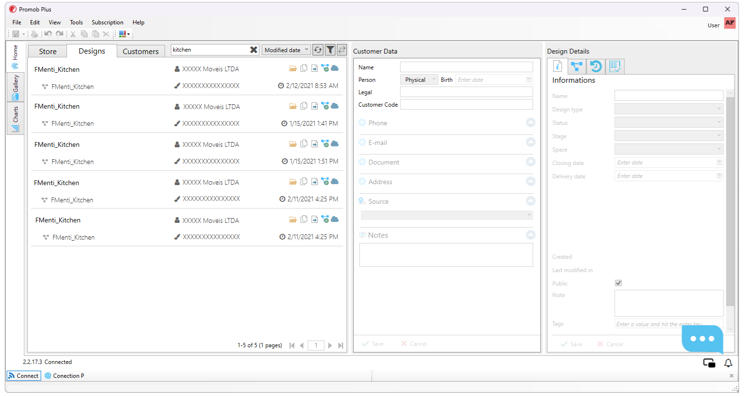746x396 pixels.
Task: Open the Subscription menu
Action: point(108,22)
